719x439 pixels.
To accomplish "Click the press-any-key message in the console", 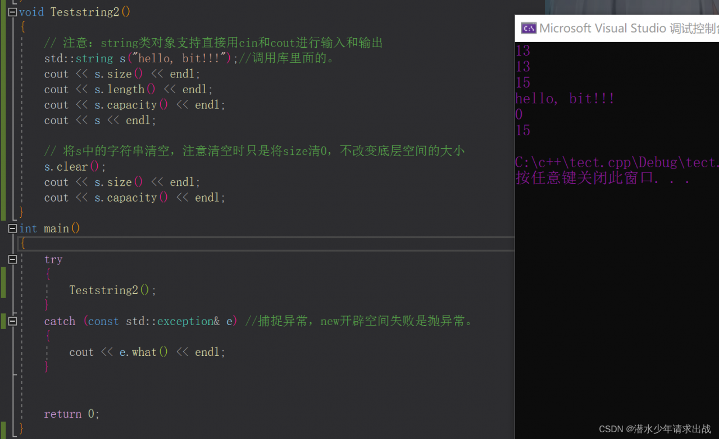I will point(602,179).
